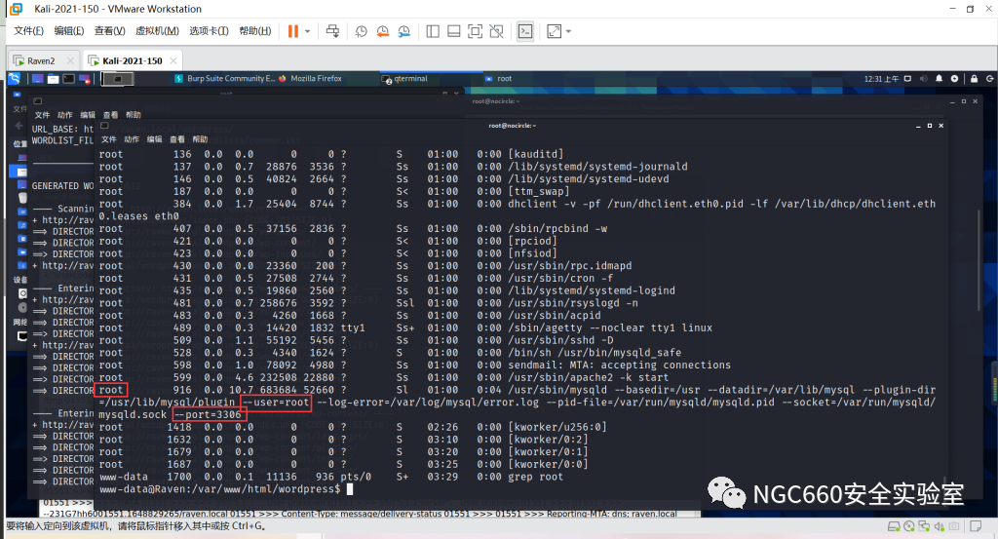998x539 pixels.
Task: Open 查看 menu in background dirb terminal
Action: click(x=110, y=115)
